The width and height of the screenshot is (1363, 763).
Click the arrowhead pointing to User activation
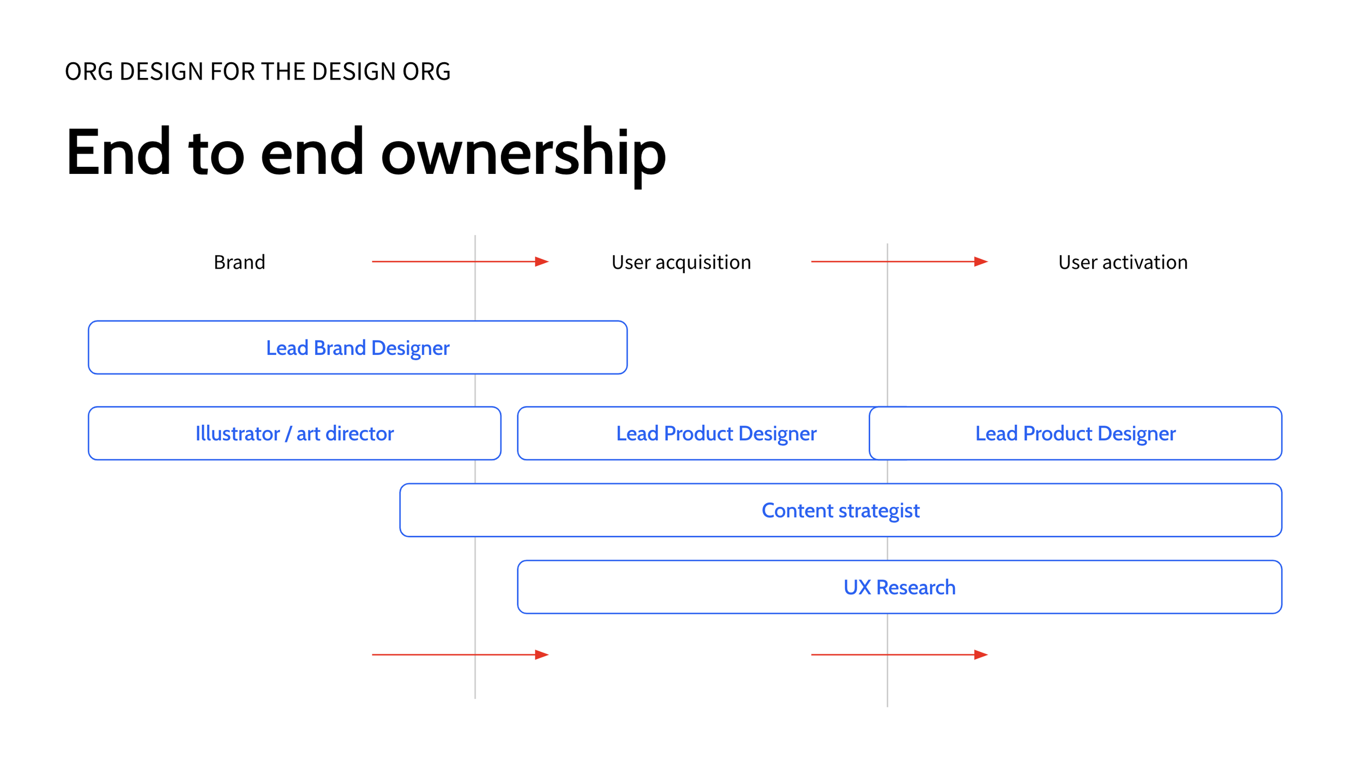pos(981,262)
